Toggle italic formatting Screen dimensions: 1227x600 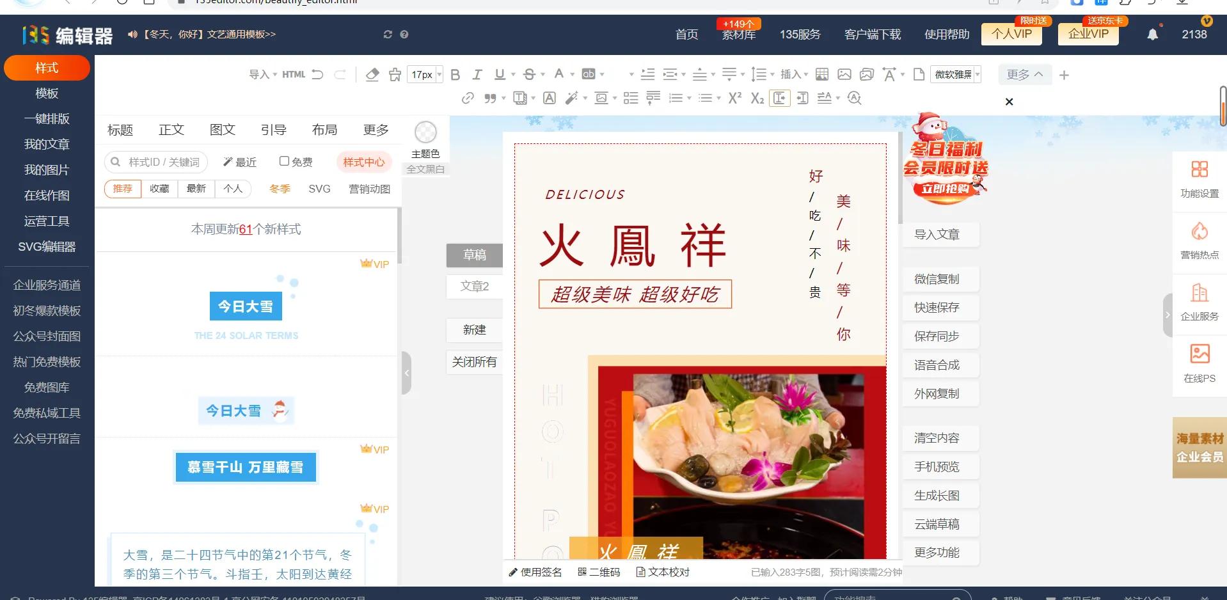pos(477,74)
